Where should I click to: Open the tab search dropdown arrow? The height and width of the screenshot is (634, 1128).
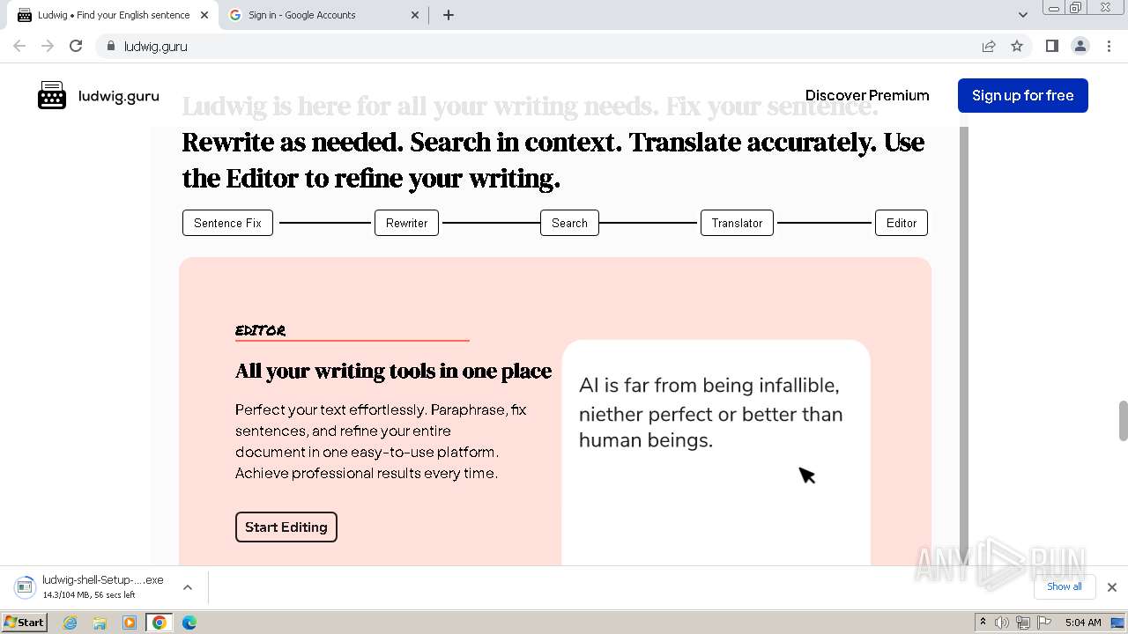pyautogui.click(x=1022, y=15)
